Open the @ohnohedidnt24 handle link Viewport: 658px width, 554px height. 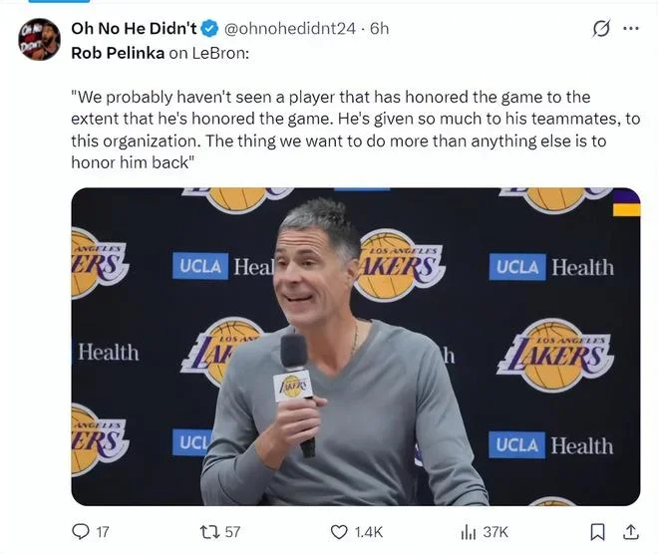(x=290, y=29)
